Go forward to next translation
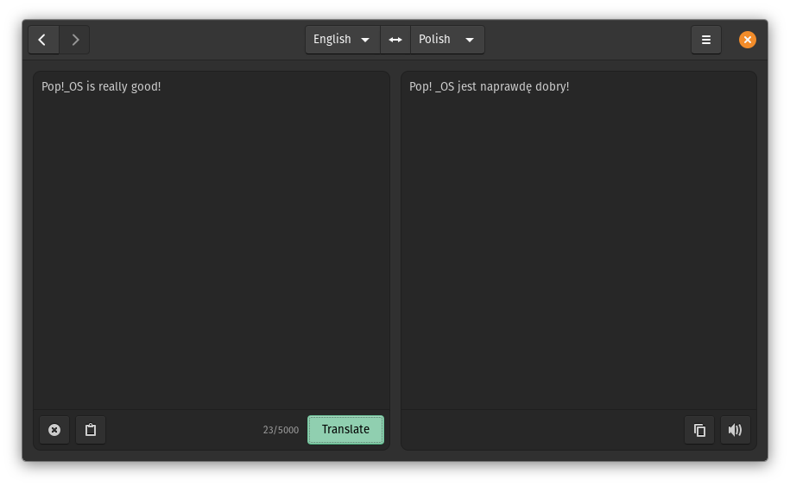Image resolution: width=790 pixels, height=486 pixels. click(74, 40)
